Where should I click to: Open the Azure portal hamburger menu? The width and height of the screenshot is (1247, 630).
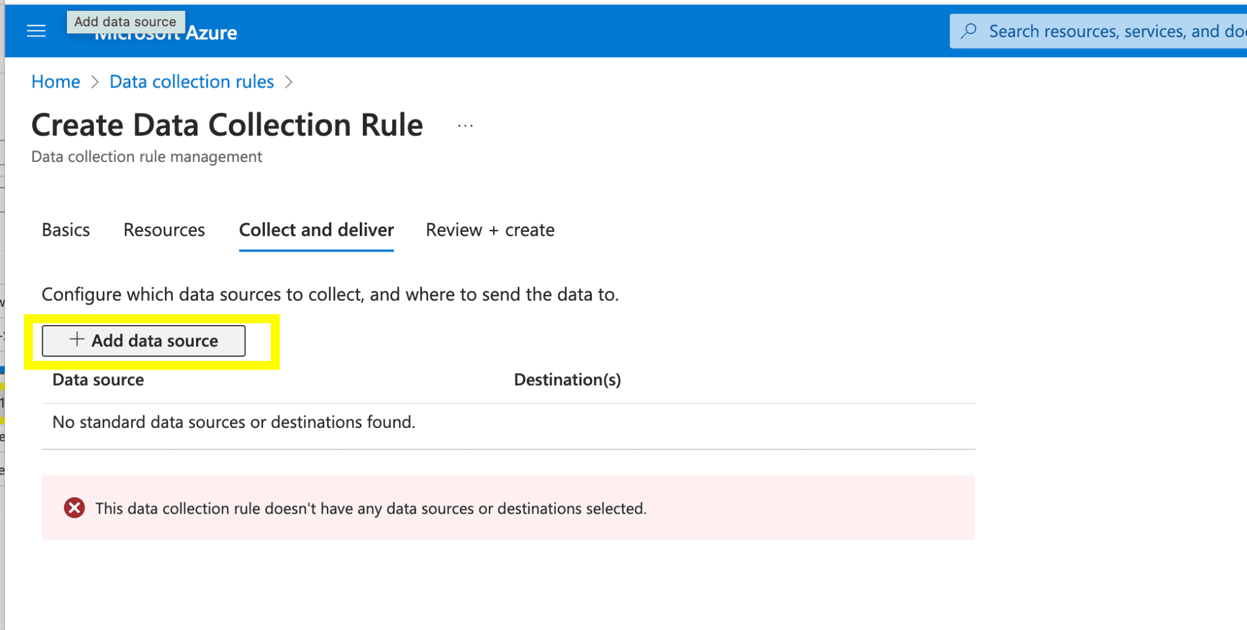[x=37, y=31]
